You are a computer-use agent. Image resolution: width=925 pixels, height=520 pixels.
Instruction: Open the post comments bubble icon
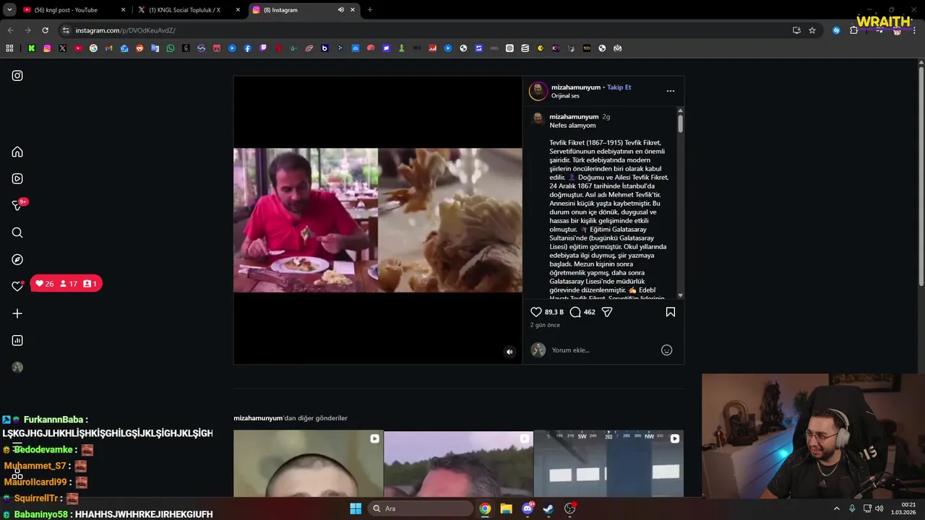coord(575,312)
